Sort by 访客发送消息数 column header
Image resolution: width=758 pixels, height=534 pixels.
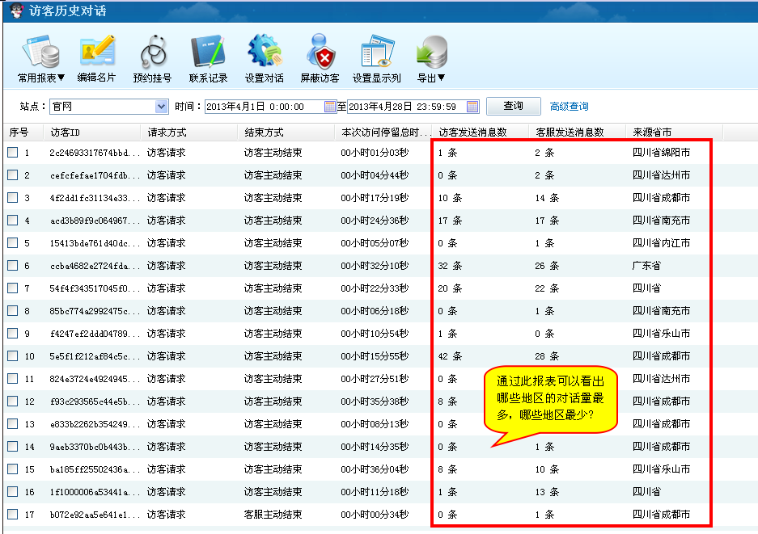tap(472, 132)
